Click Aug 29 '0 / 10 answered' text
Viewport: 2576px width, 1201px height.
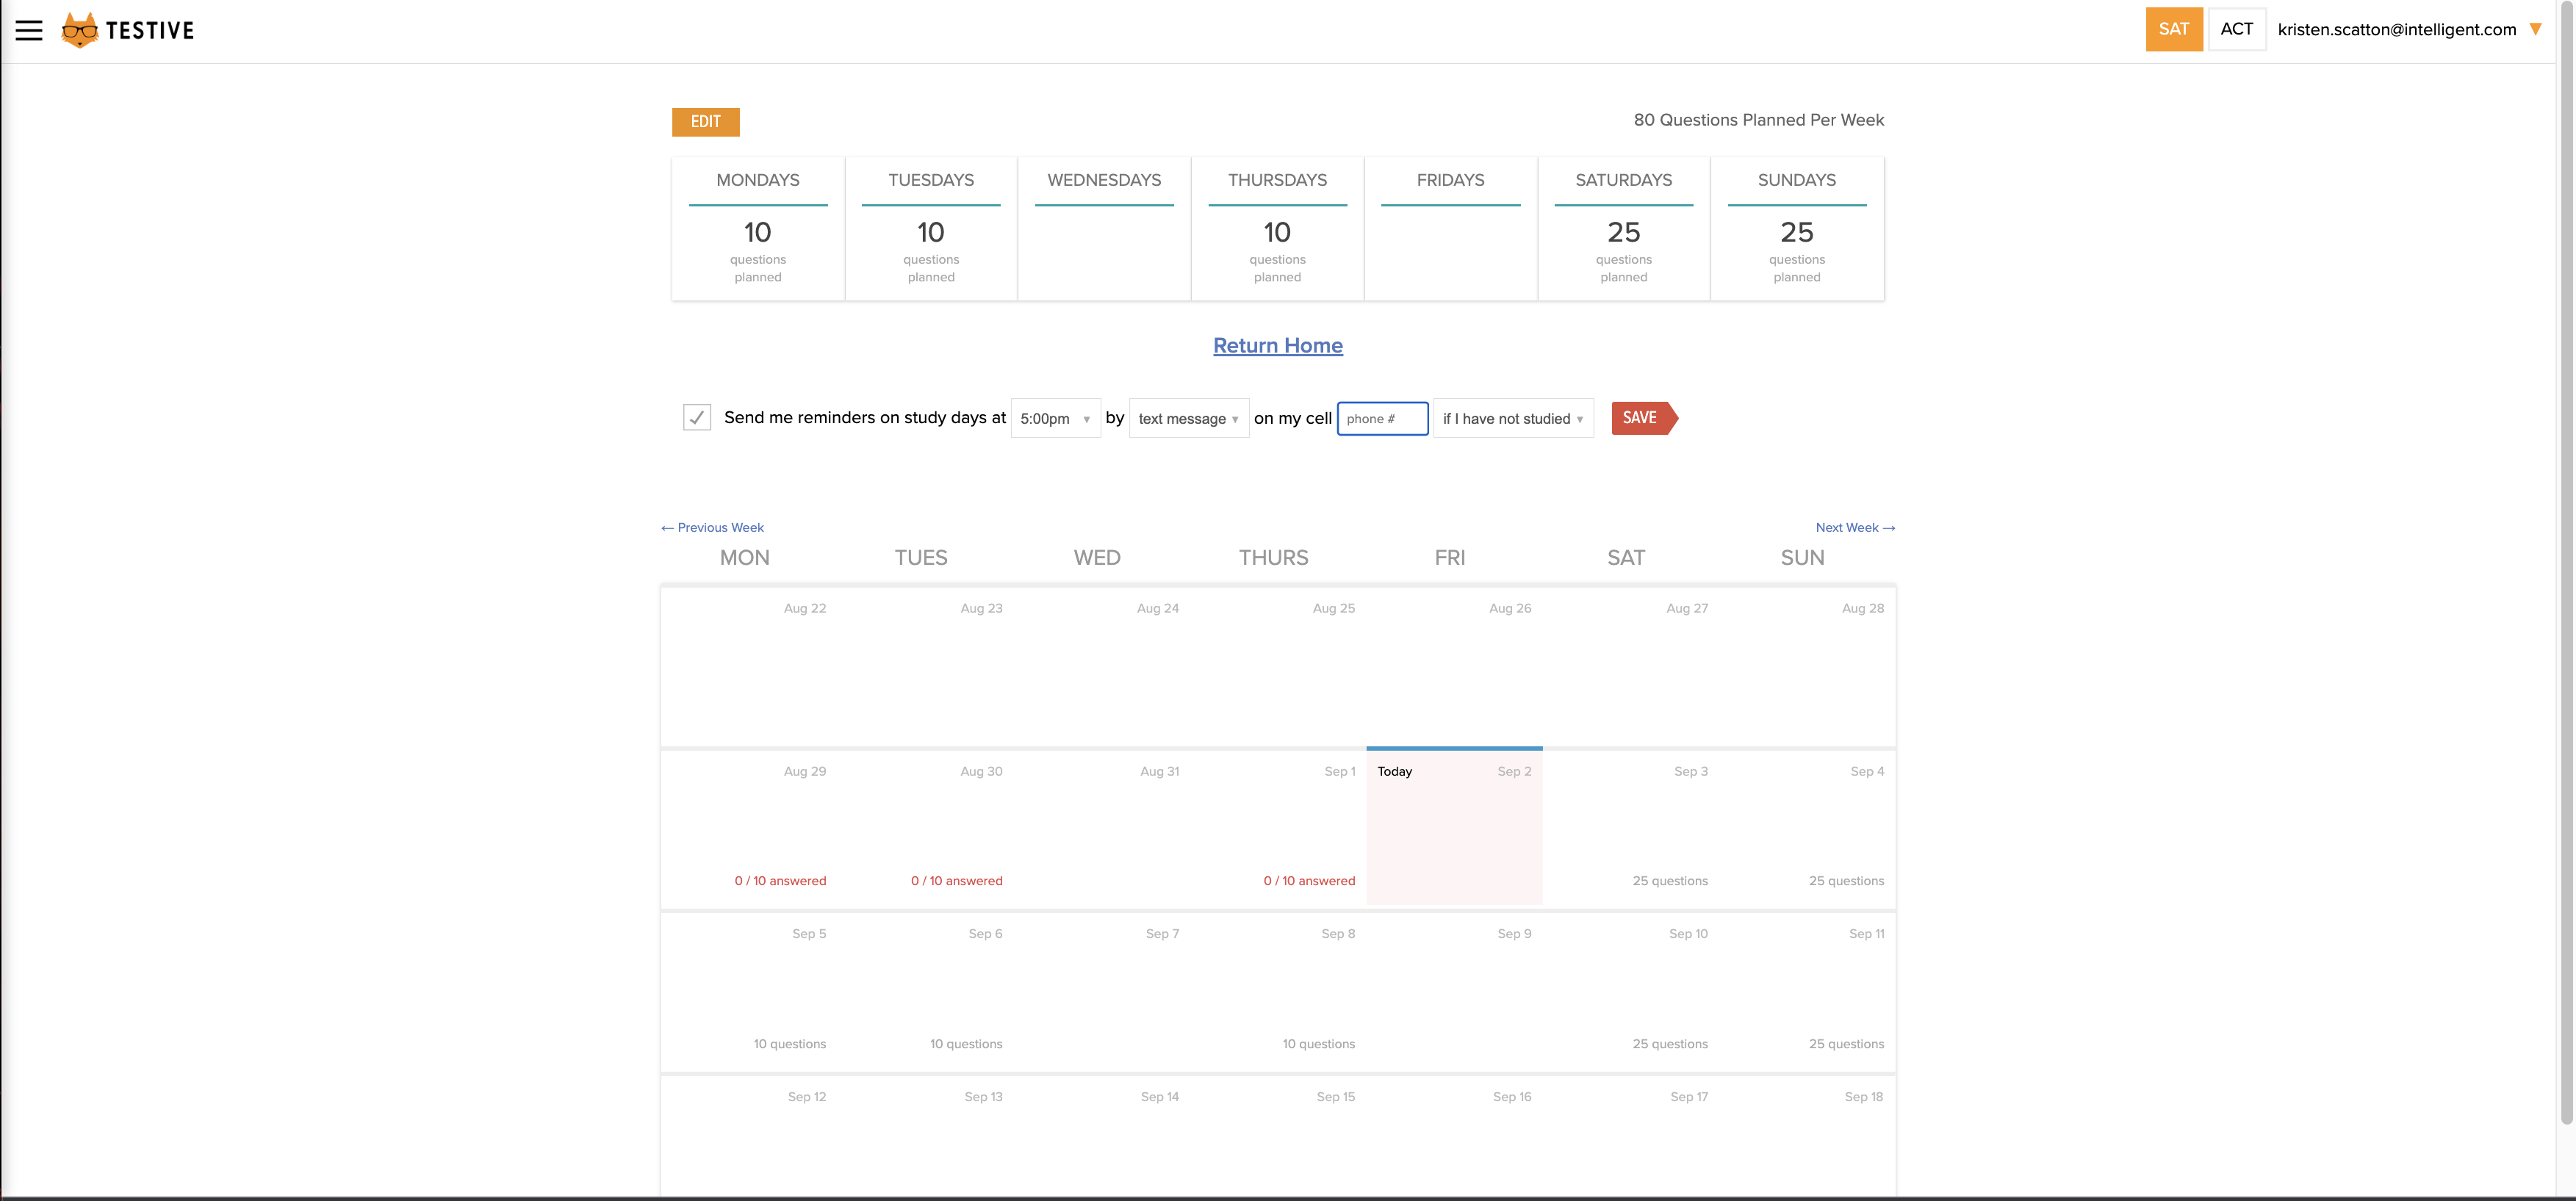pyautogui.click(x=780, y=880)
